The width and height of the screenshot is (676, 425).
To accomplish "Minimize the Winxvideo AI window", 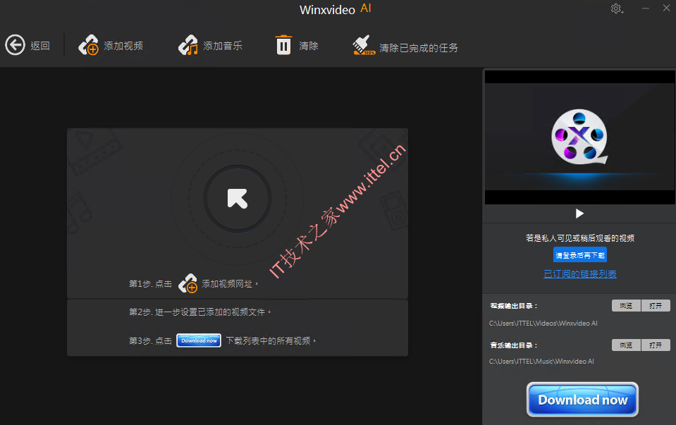I will point(646,8).
